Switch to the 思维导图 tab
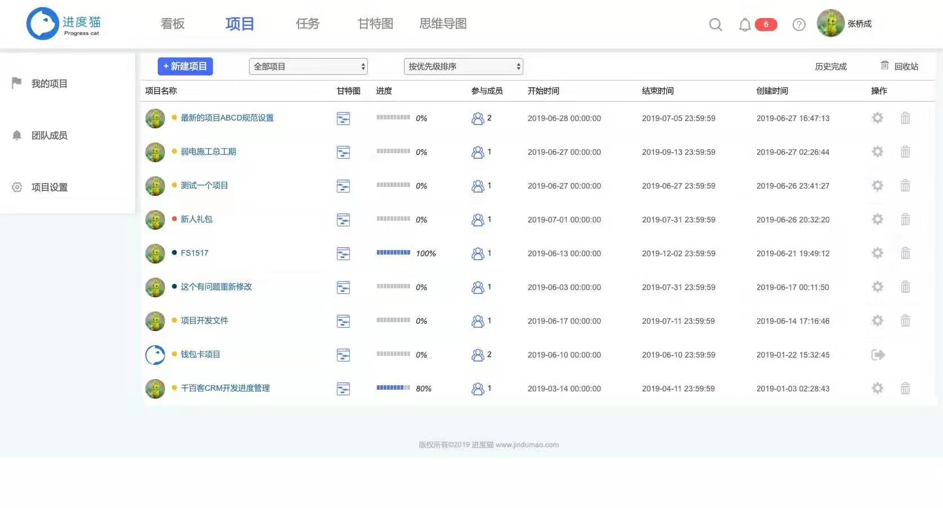Image resolution: width=943 pixels, height=508 pixels. click(443, 24)
